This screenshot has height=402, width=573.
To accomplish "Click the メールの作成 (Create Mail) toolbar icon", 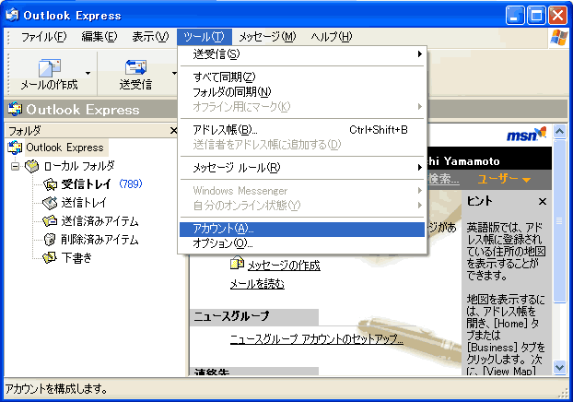I will [50, 68].
